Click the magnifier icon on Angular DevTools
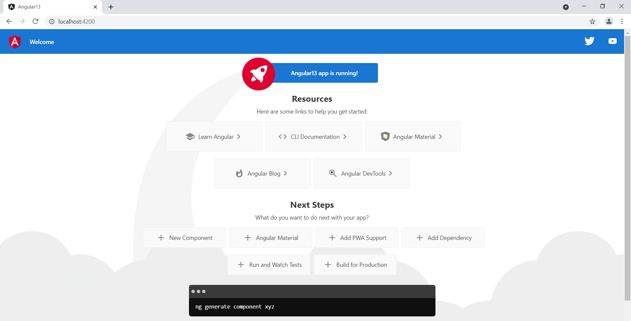Screen dimensions: 631x321 point(333,173)
